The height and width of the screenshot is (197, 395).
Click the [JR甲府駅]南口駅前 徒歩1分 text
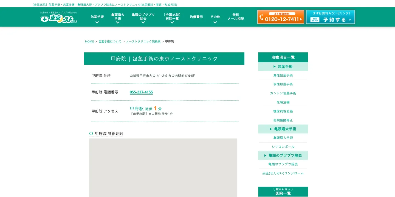click(x=151, y=114)
